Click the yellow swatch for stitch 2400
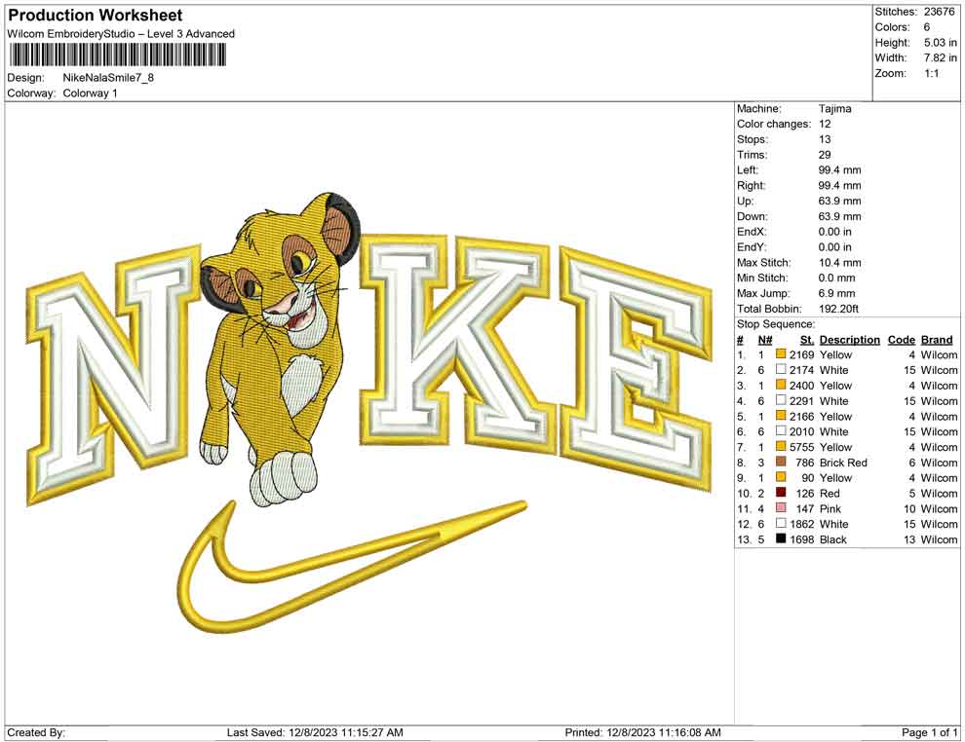The height and width of the screenshot is (742, 965). point(781,385)
